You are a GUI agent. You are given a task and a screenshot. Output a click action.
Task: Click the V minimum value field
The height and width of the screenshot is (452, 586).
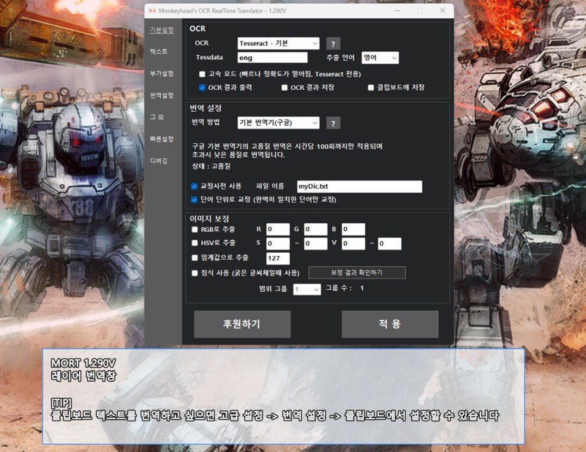pos(354,244)
